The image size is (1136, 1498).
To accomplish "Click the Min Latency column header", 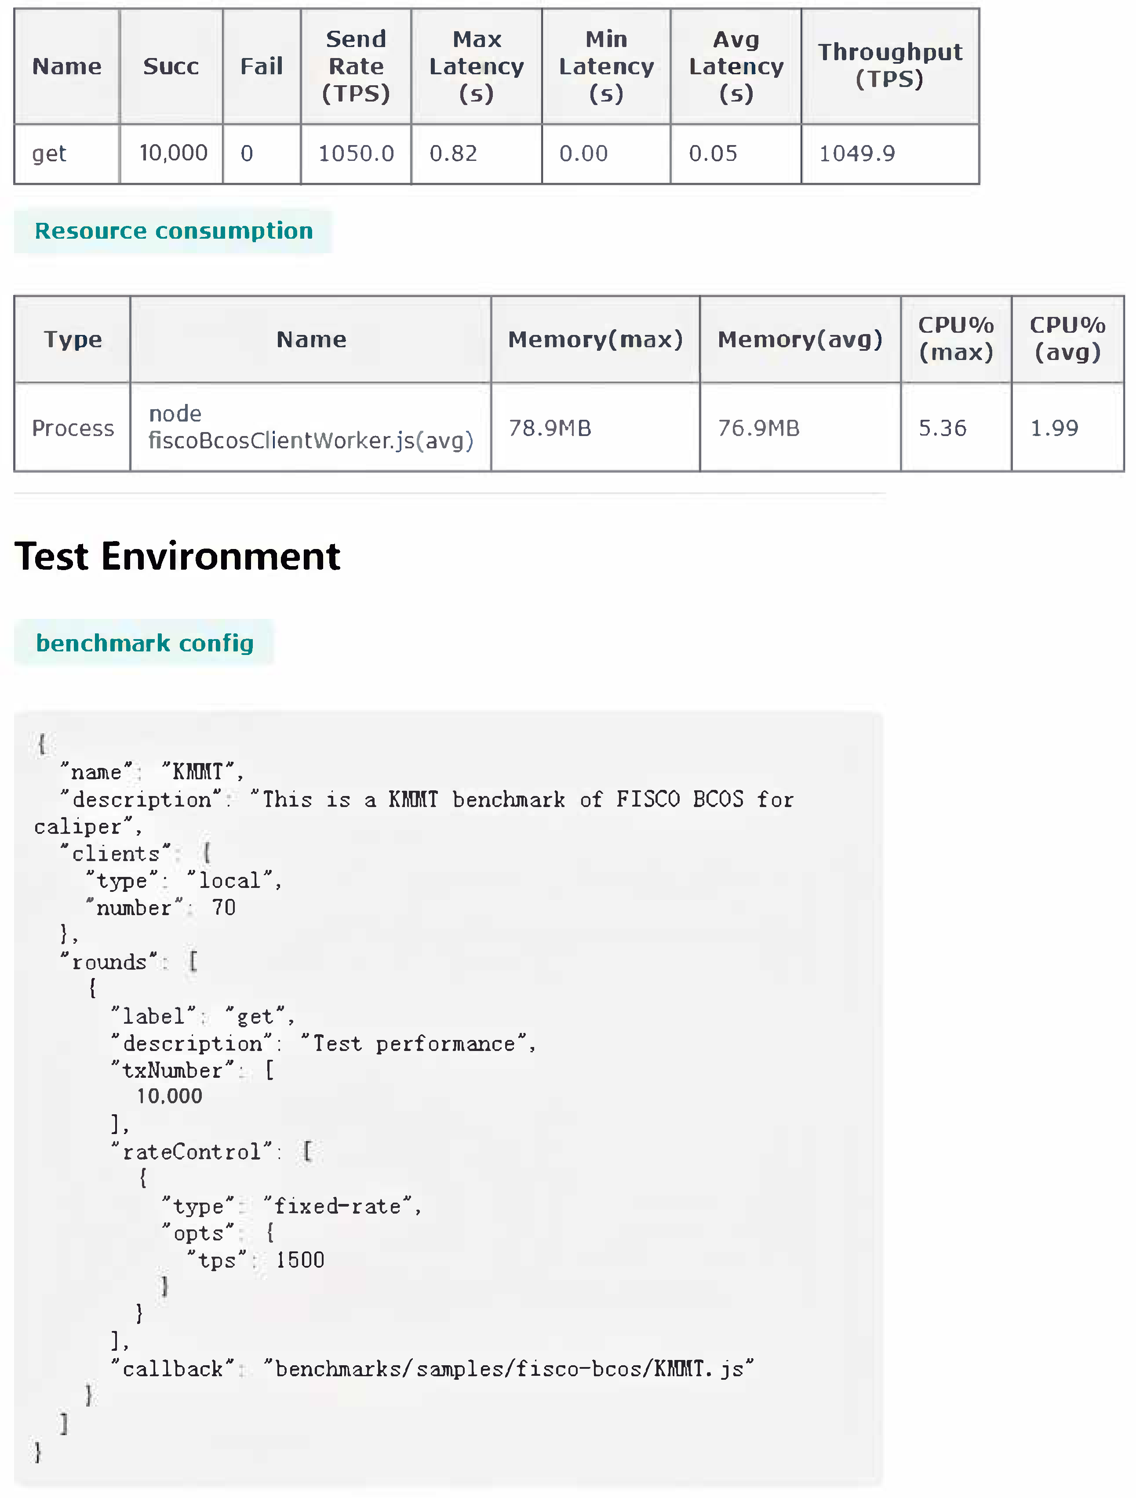I will point(606,66).
